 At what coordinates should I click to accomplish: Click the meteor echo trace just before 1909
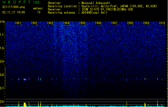145,79
